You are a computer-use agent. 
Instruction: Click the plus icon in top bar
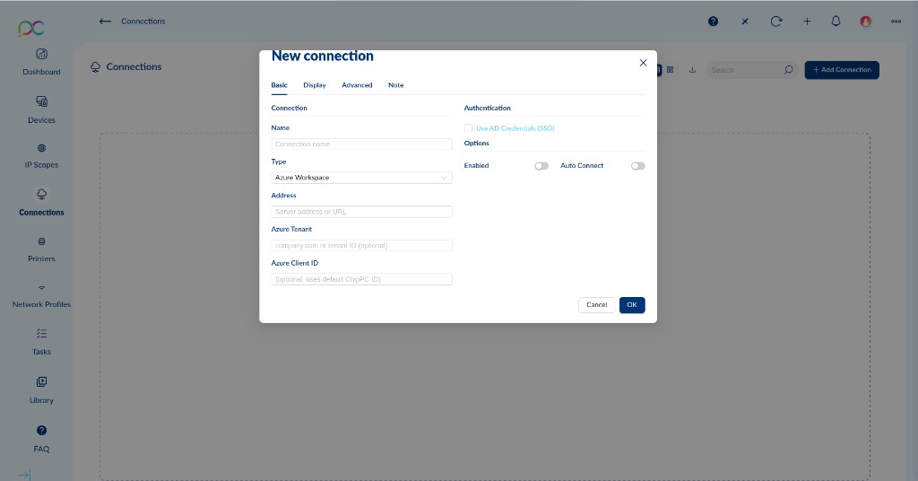(x=807, y=22)
